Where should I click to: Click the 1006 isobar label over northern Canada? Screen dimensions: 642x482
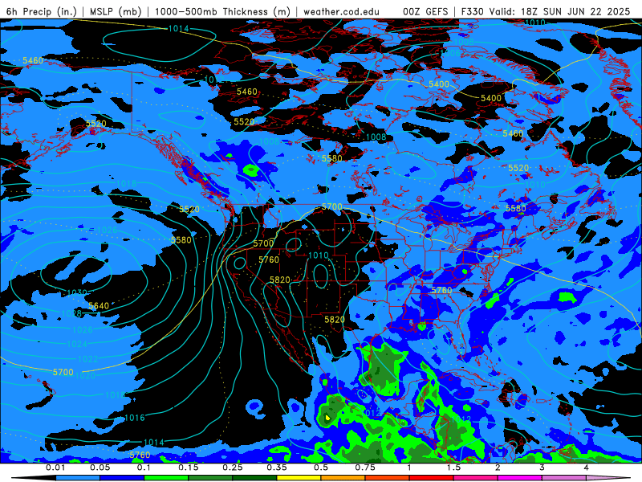pyautogui.click(x=450, y=53)
